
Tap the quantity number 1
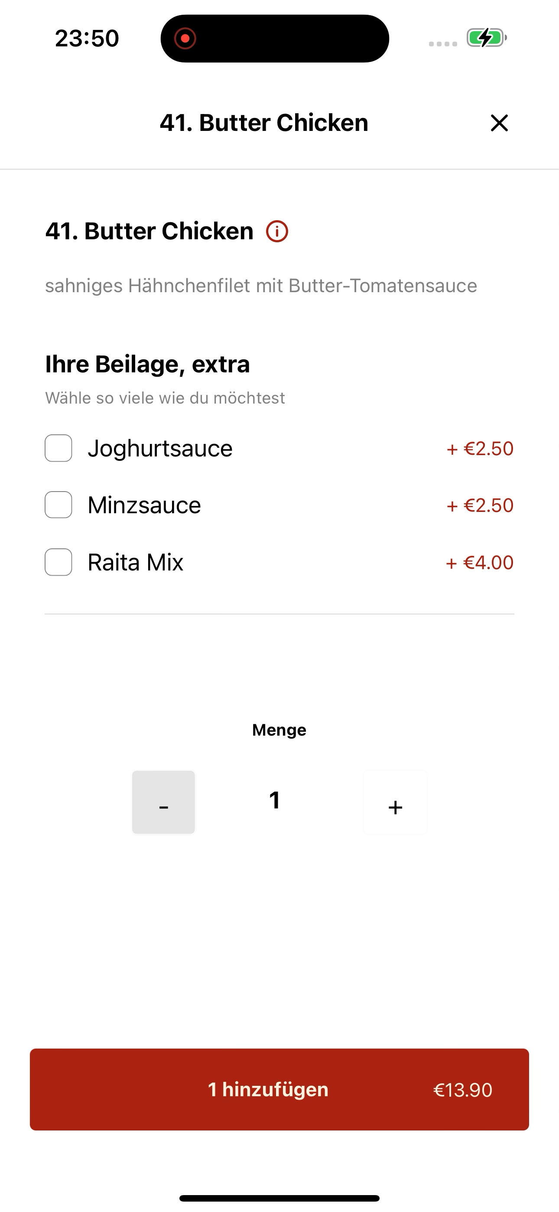pyautogui.click(x=275, y=800)
